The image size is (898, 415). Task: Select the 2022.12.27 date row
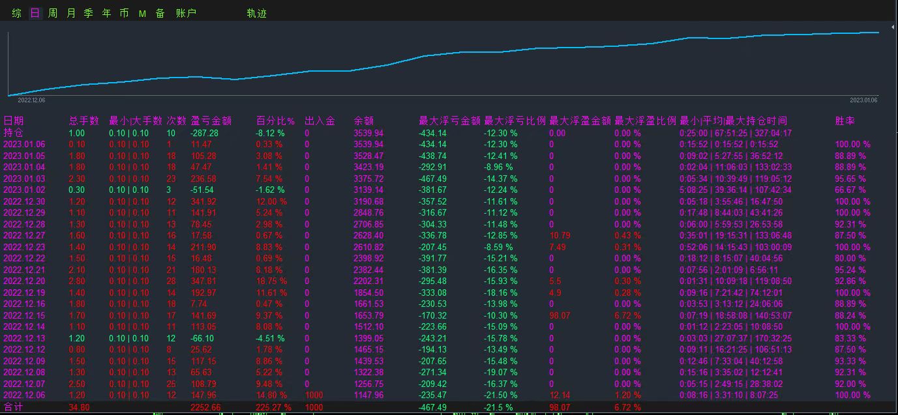24,236
